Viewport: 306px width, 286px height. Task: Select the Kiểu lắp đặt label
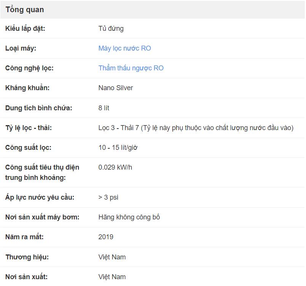pos(25,29)
